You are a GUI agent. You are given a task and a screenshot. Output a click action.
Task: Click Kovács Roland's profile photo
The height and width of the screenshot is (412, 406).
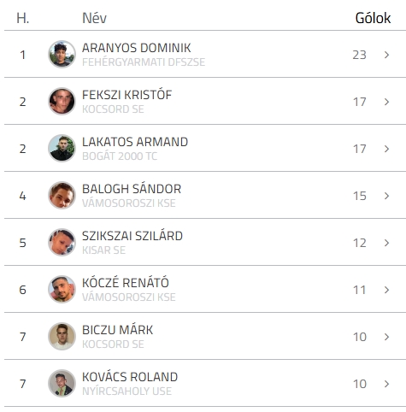click(x=62, y=383)
